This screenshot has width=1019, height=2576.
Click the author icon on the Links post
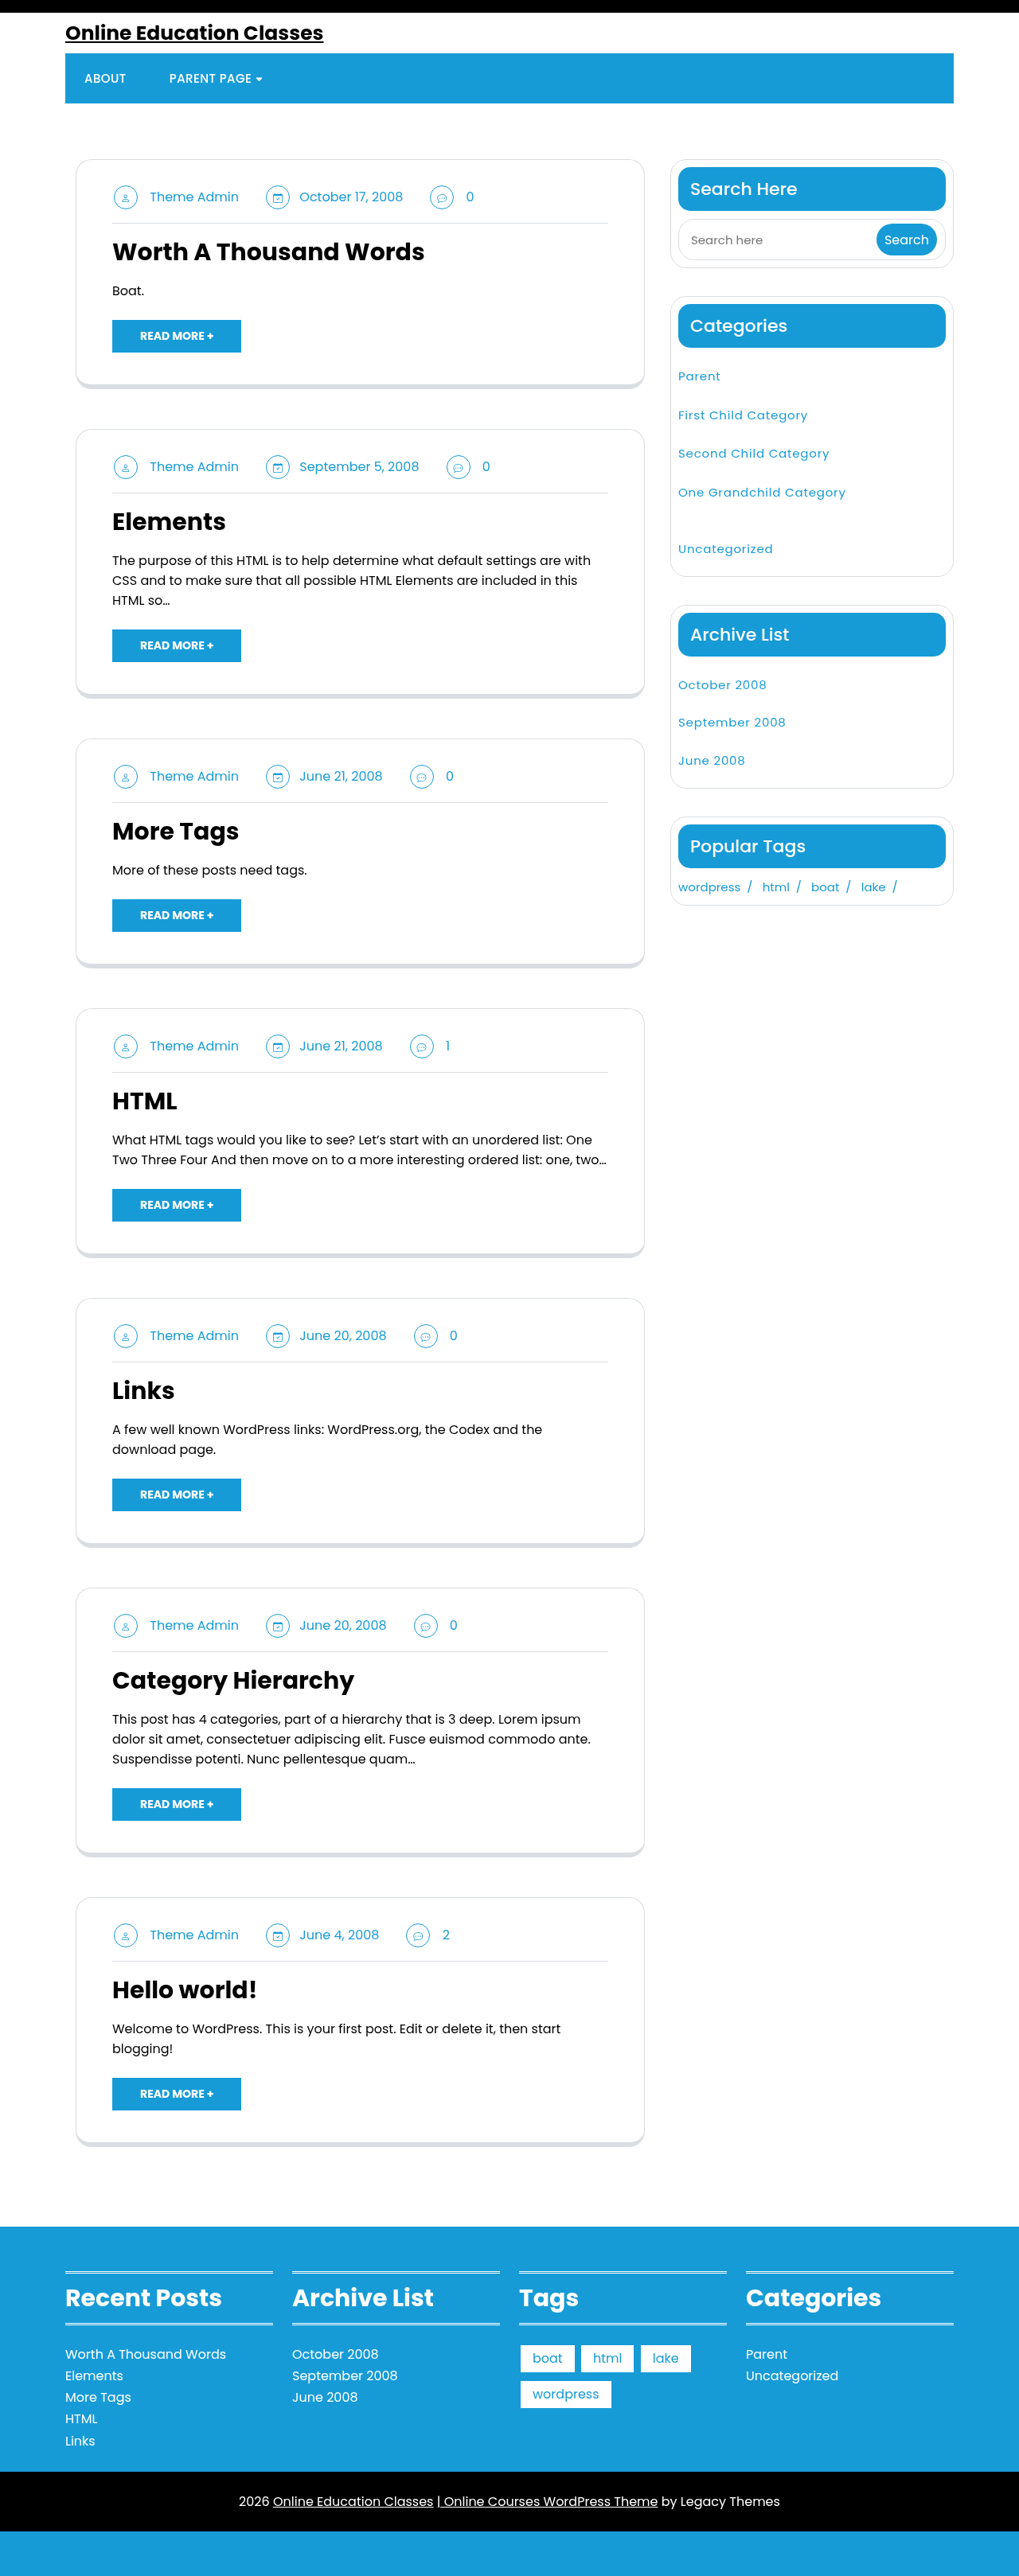[x=125, y=1337]
